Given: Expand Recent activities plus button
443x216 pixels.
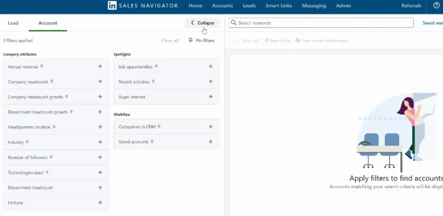Looking at the screenshot, I should point(211,82).
